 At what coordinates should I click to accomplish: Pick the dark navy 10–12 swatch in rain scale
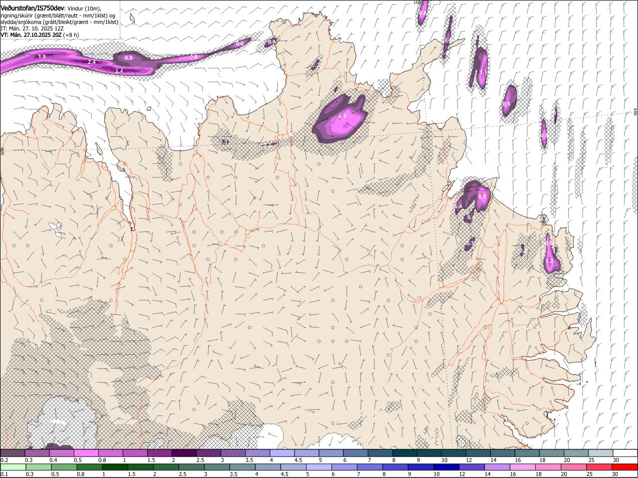(x=446, y=468)
